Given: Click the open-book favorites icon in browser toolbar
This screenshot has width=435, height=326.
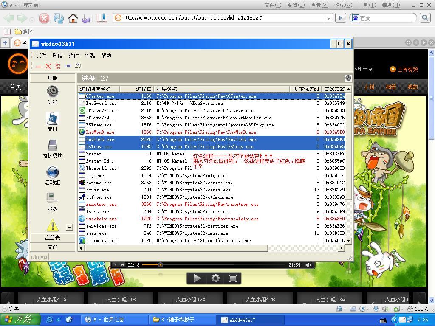Looking at the screenshot, I should [x=102, y=19].
